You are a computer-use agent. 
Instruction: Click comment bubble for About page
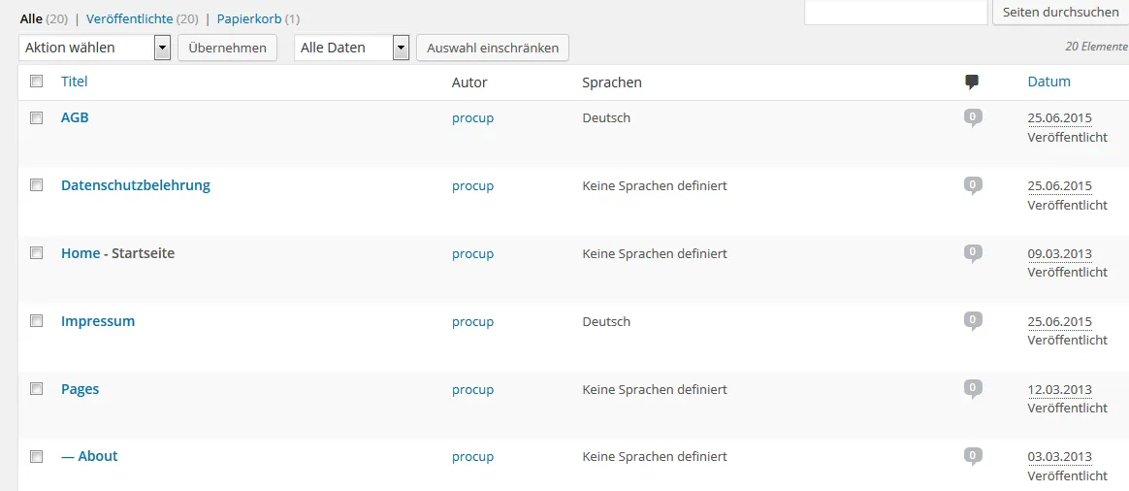coord(973,456)
